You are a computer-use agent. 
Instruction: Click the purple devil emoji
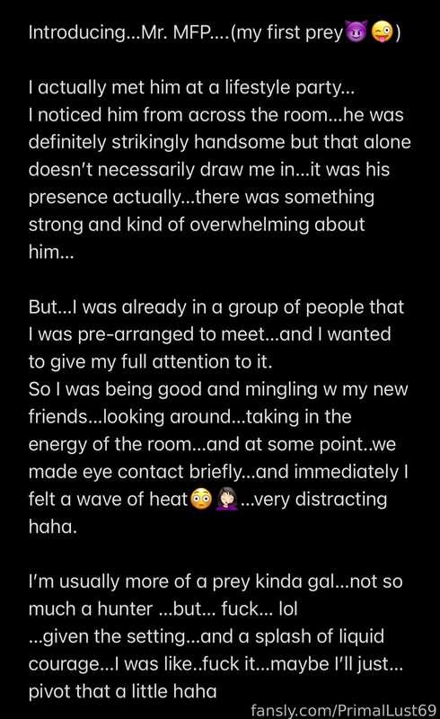click(x=356, y=32)
